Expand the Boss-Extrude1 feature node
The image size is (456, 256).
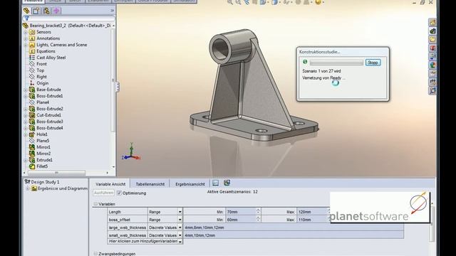pos(26,96)
